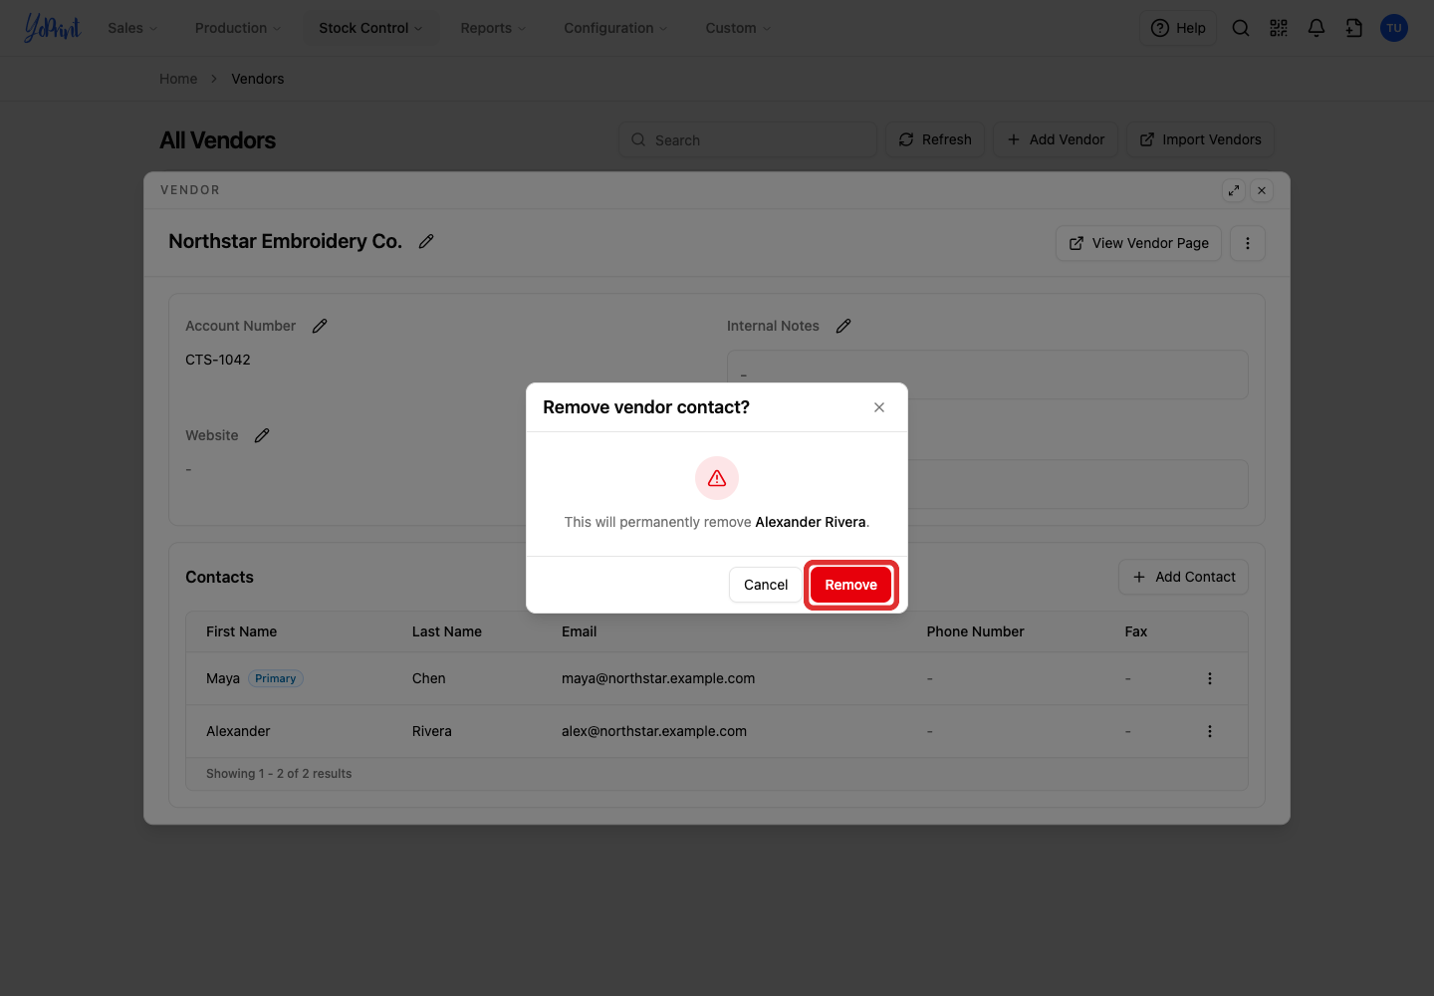
Task: Cancel the remove vendor contact dialog
Action: 766,585
